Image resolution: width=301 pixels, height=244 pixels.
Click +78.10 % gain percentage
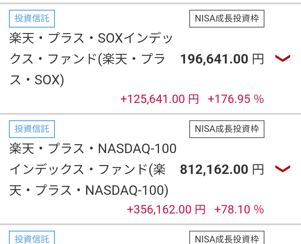click(239, 210)
